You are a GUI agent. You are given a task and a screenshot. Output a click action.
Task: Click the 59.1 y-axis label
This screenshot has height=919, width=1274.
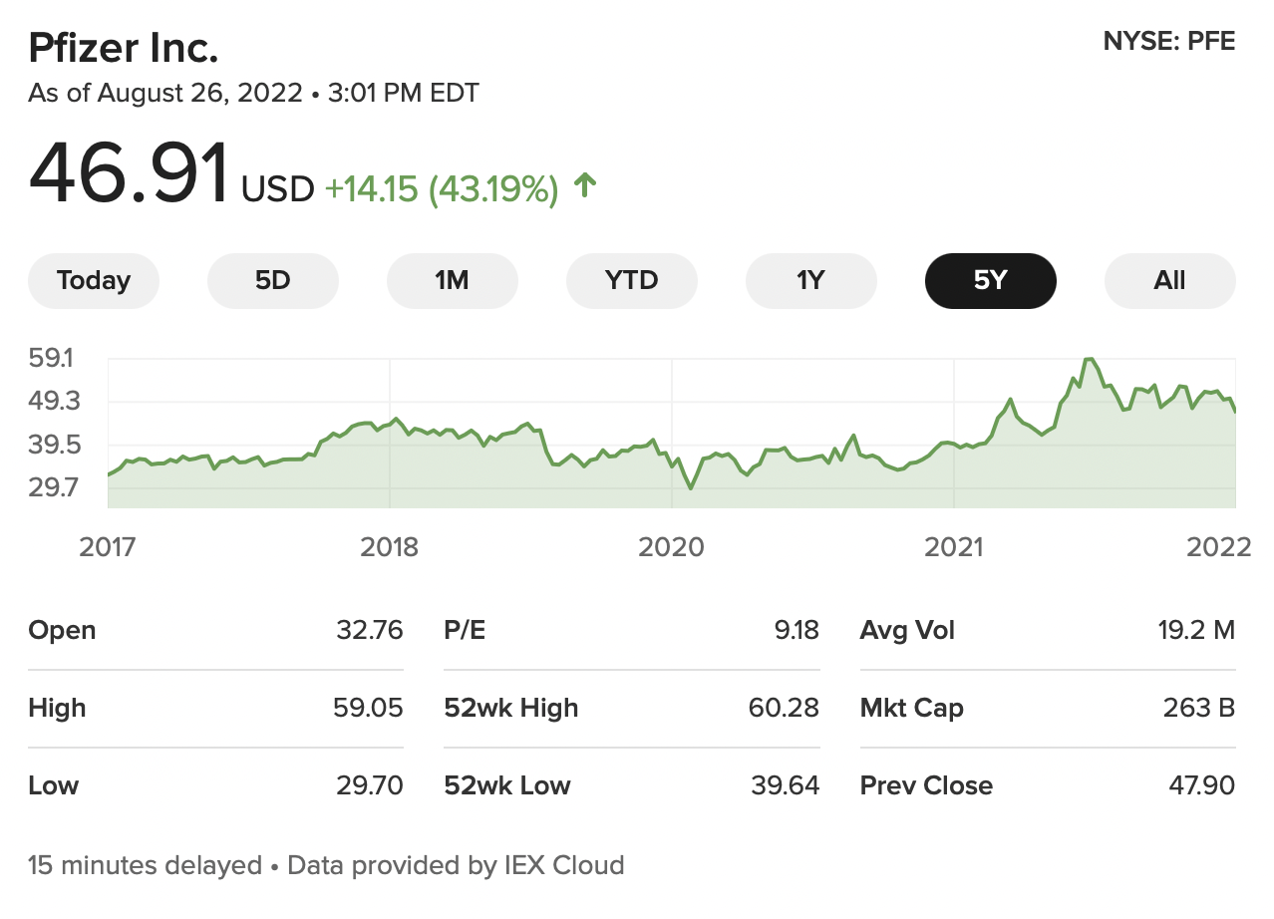point(56,357)
